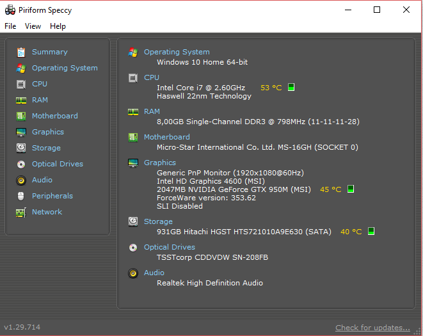Click the hard drive temperature indicator

point(371,231)
